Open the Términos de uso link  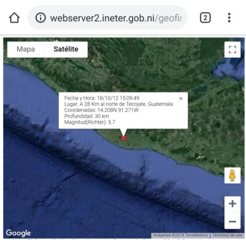[227, 235]
